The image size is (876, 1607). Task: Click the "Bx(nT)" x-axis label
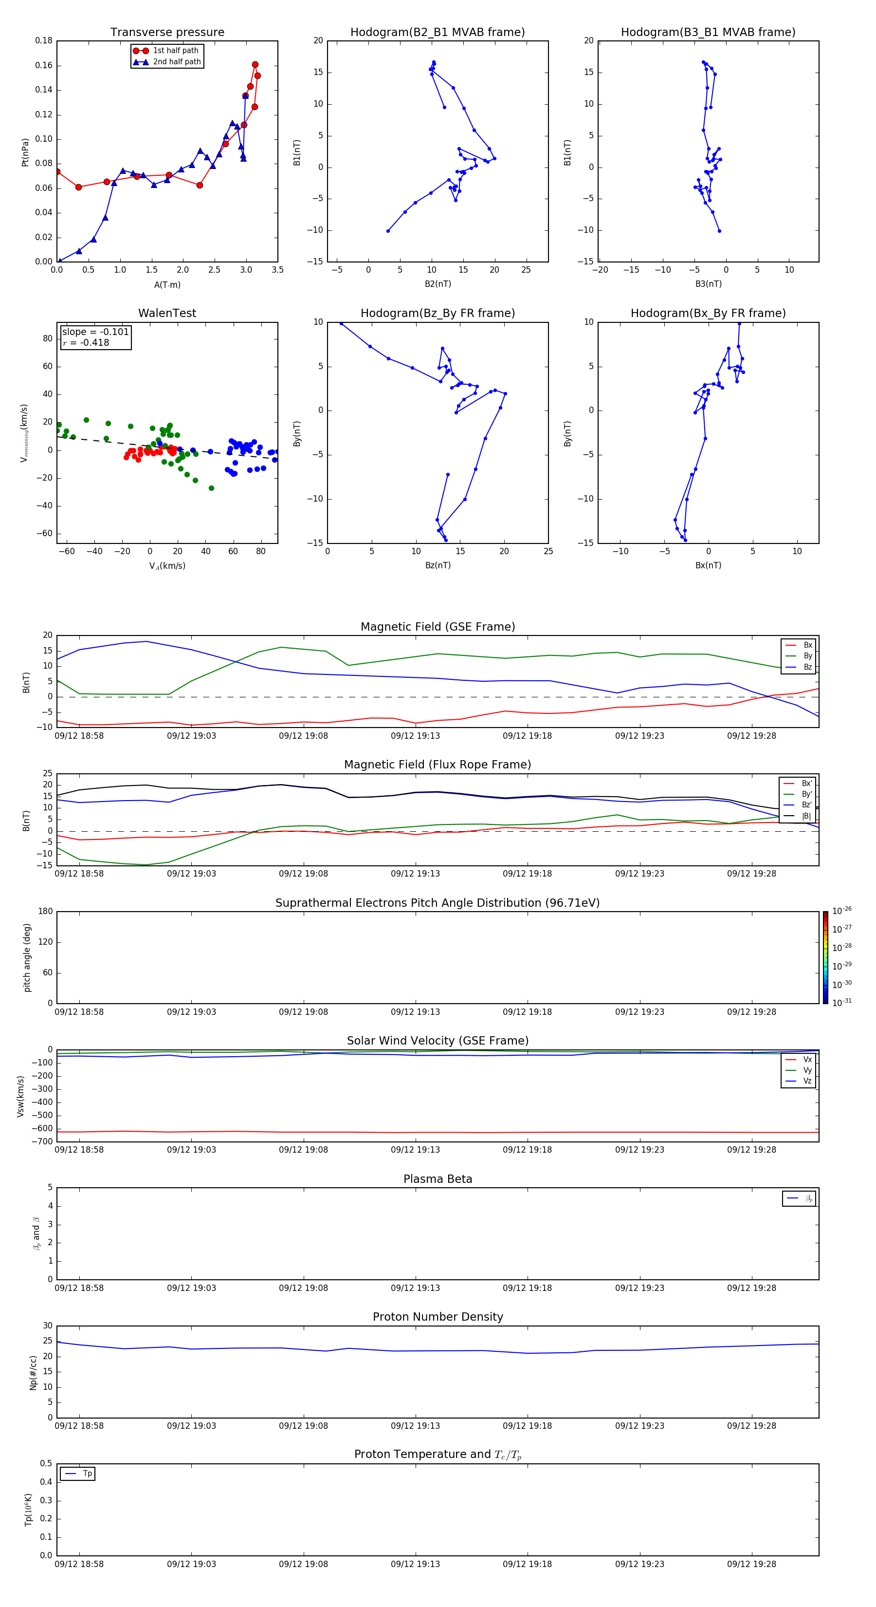(708, 565)
